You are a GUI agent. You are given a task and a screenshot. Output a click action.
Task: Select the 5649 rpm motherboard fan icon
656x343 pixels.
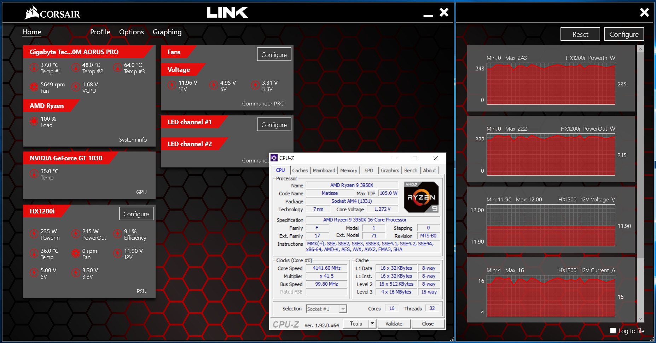tap(34, 87)
